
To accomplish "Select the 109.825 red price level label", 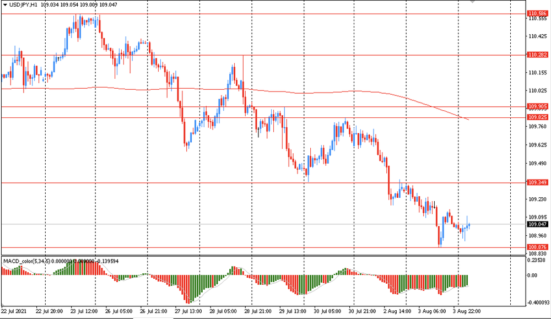I will click(538, 117).
